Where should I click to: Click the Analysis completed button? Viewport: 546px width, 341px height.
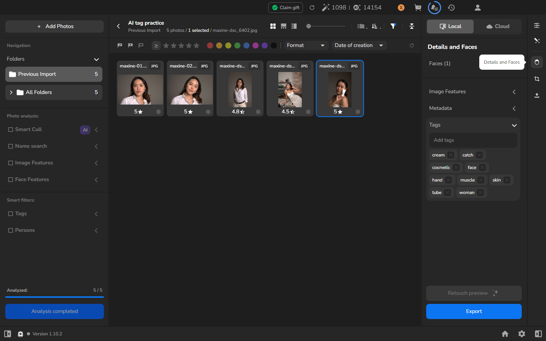pos(55,311)
